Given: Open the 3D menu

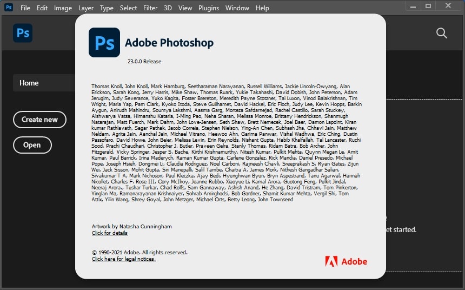Looking at the screenshot, I should (168, 8).
